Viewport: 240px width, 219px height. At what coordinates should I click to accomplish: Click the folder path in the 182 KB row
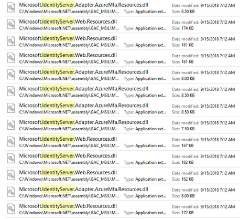tap(69, 163)
